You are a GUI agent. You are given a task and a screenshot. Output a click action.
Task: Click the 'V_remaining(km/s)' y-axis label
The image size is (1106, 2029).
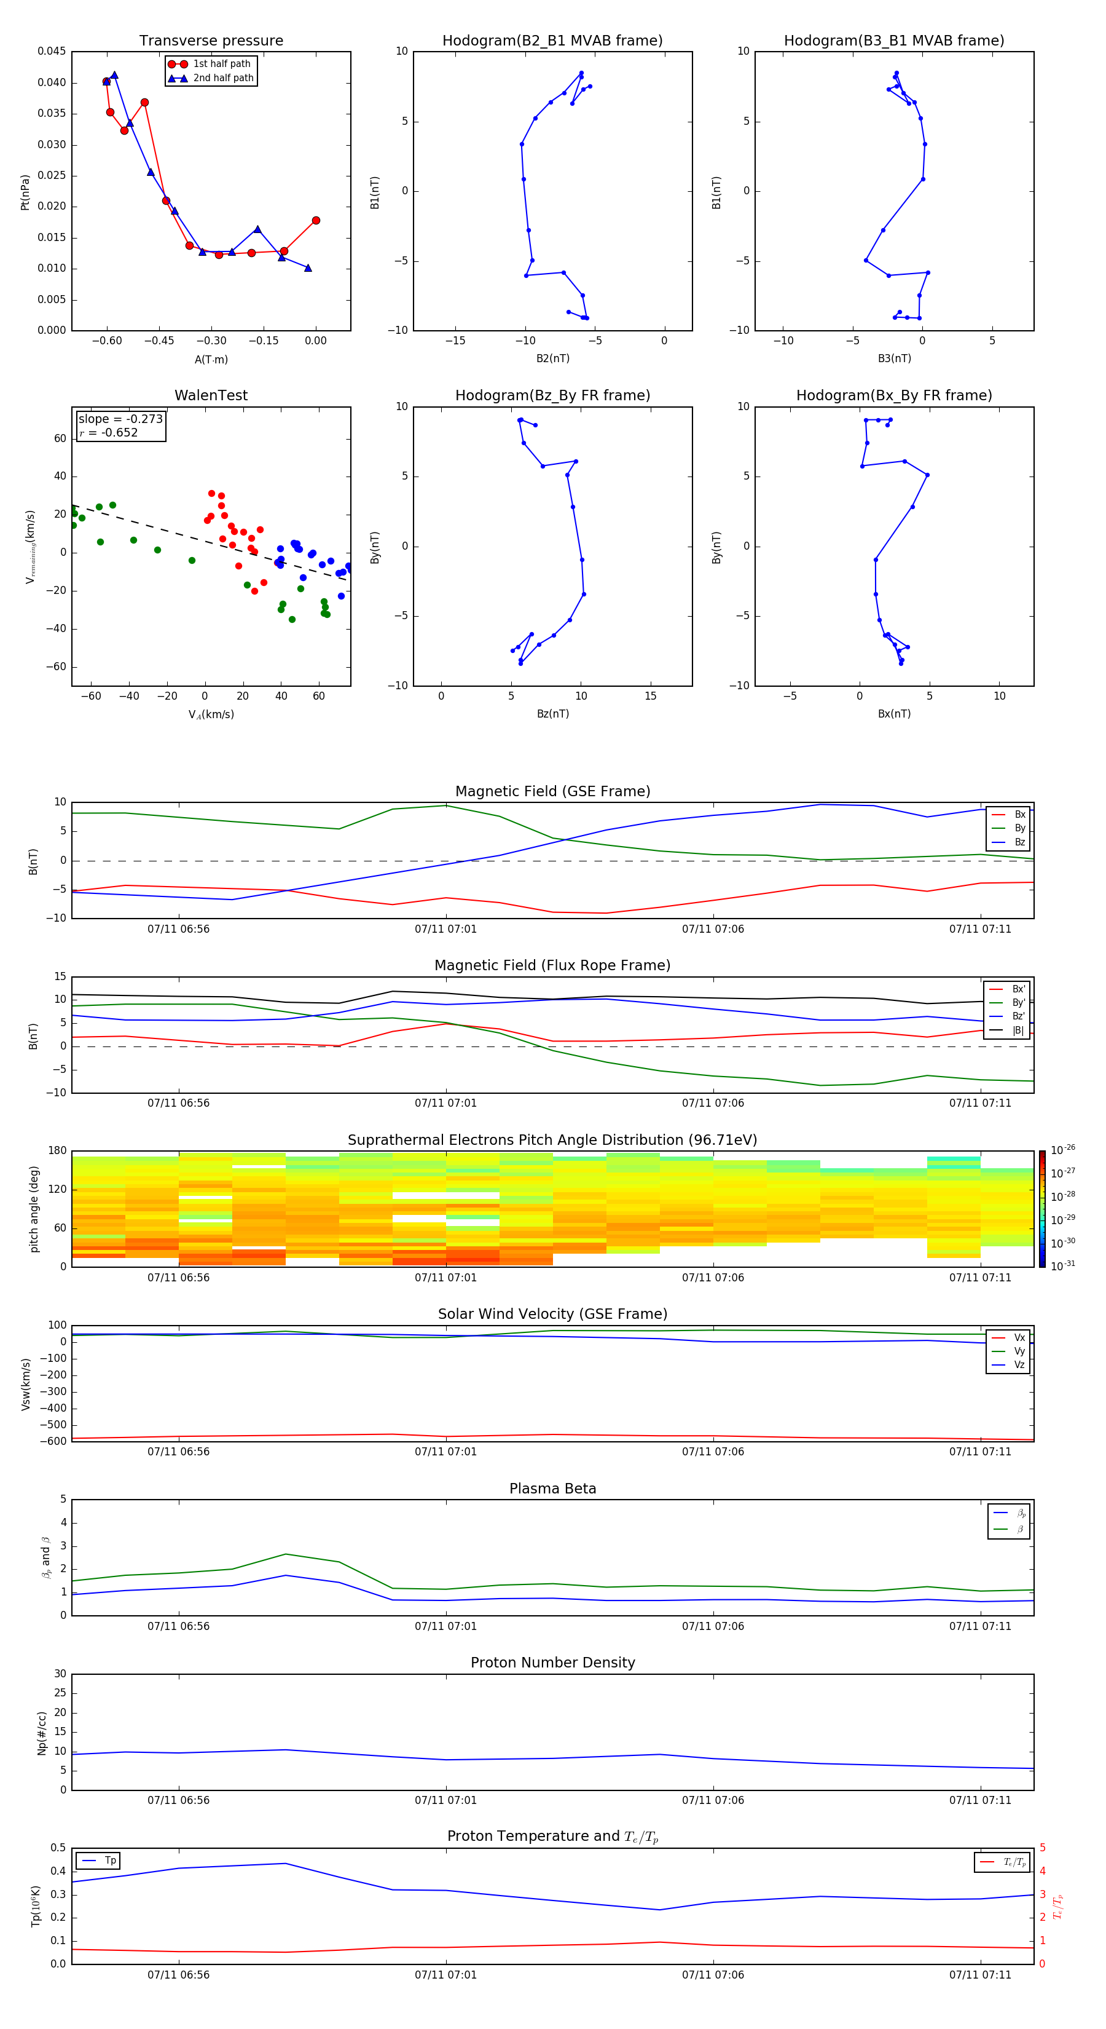(x=30, y=547)
